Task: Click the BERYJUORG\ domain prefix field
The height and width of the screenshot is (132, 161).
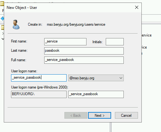Action: coord(39,94)
